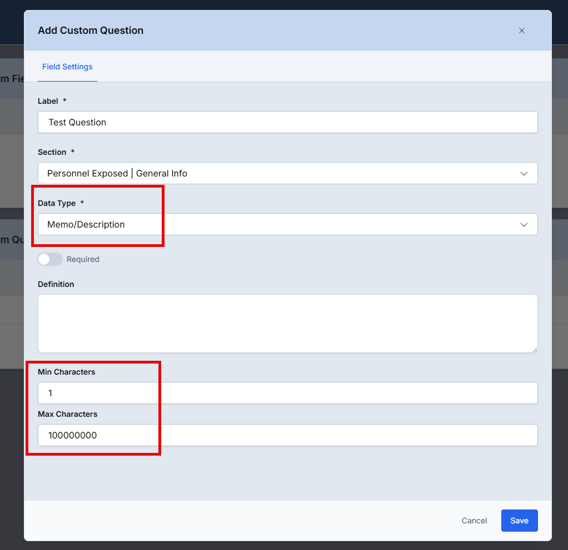The height and width of the screenshot is (550, 568).
Task: Click the Min Characters label
Action: point(66,372)
